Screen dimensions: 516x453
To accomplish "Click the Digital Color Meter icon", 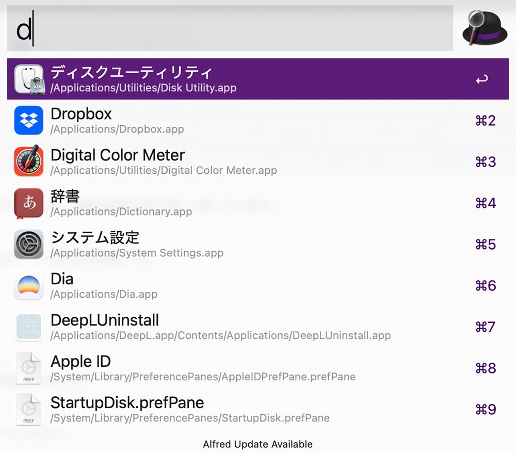I will pos(28,161).
